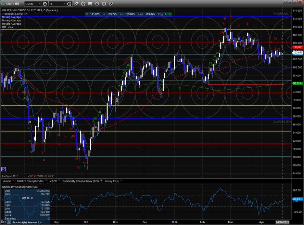Screen dimensions: 304x225
Task: Open the Relative Strength Index tab
Action: (30, 181)
